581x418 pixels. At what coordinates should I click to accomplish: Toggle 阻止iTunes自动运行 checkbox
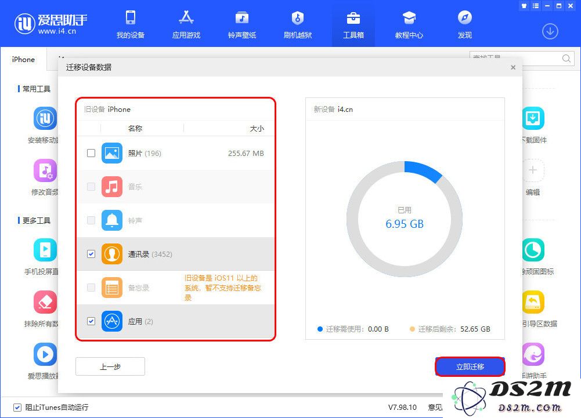(17, 407)
